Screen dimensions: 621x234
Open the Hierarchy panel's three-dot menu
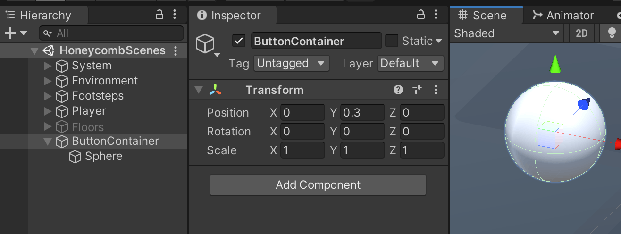[175, 15]
